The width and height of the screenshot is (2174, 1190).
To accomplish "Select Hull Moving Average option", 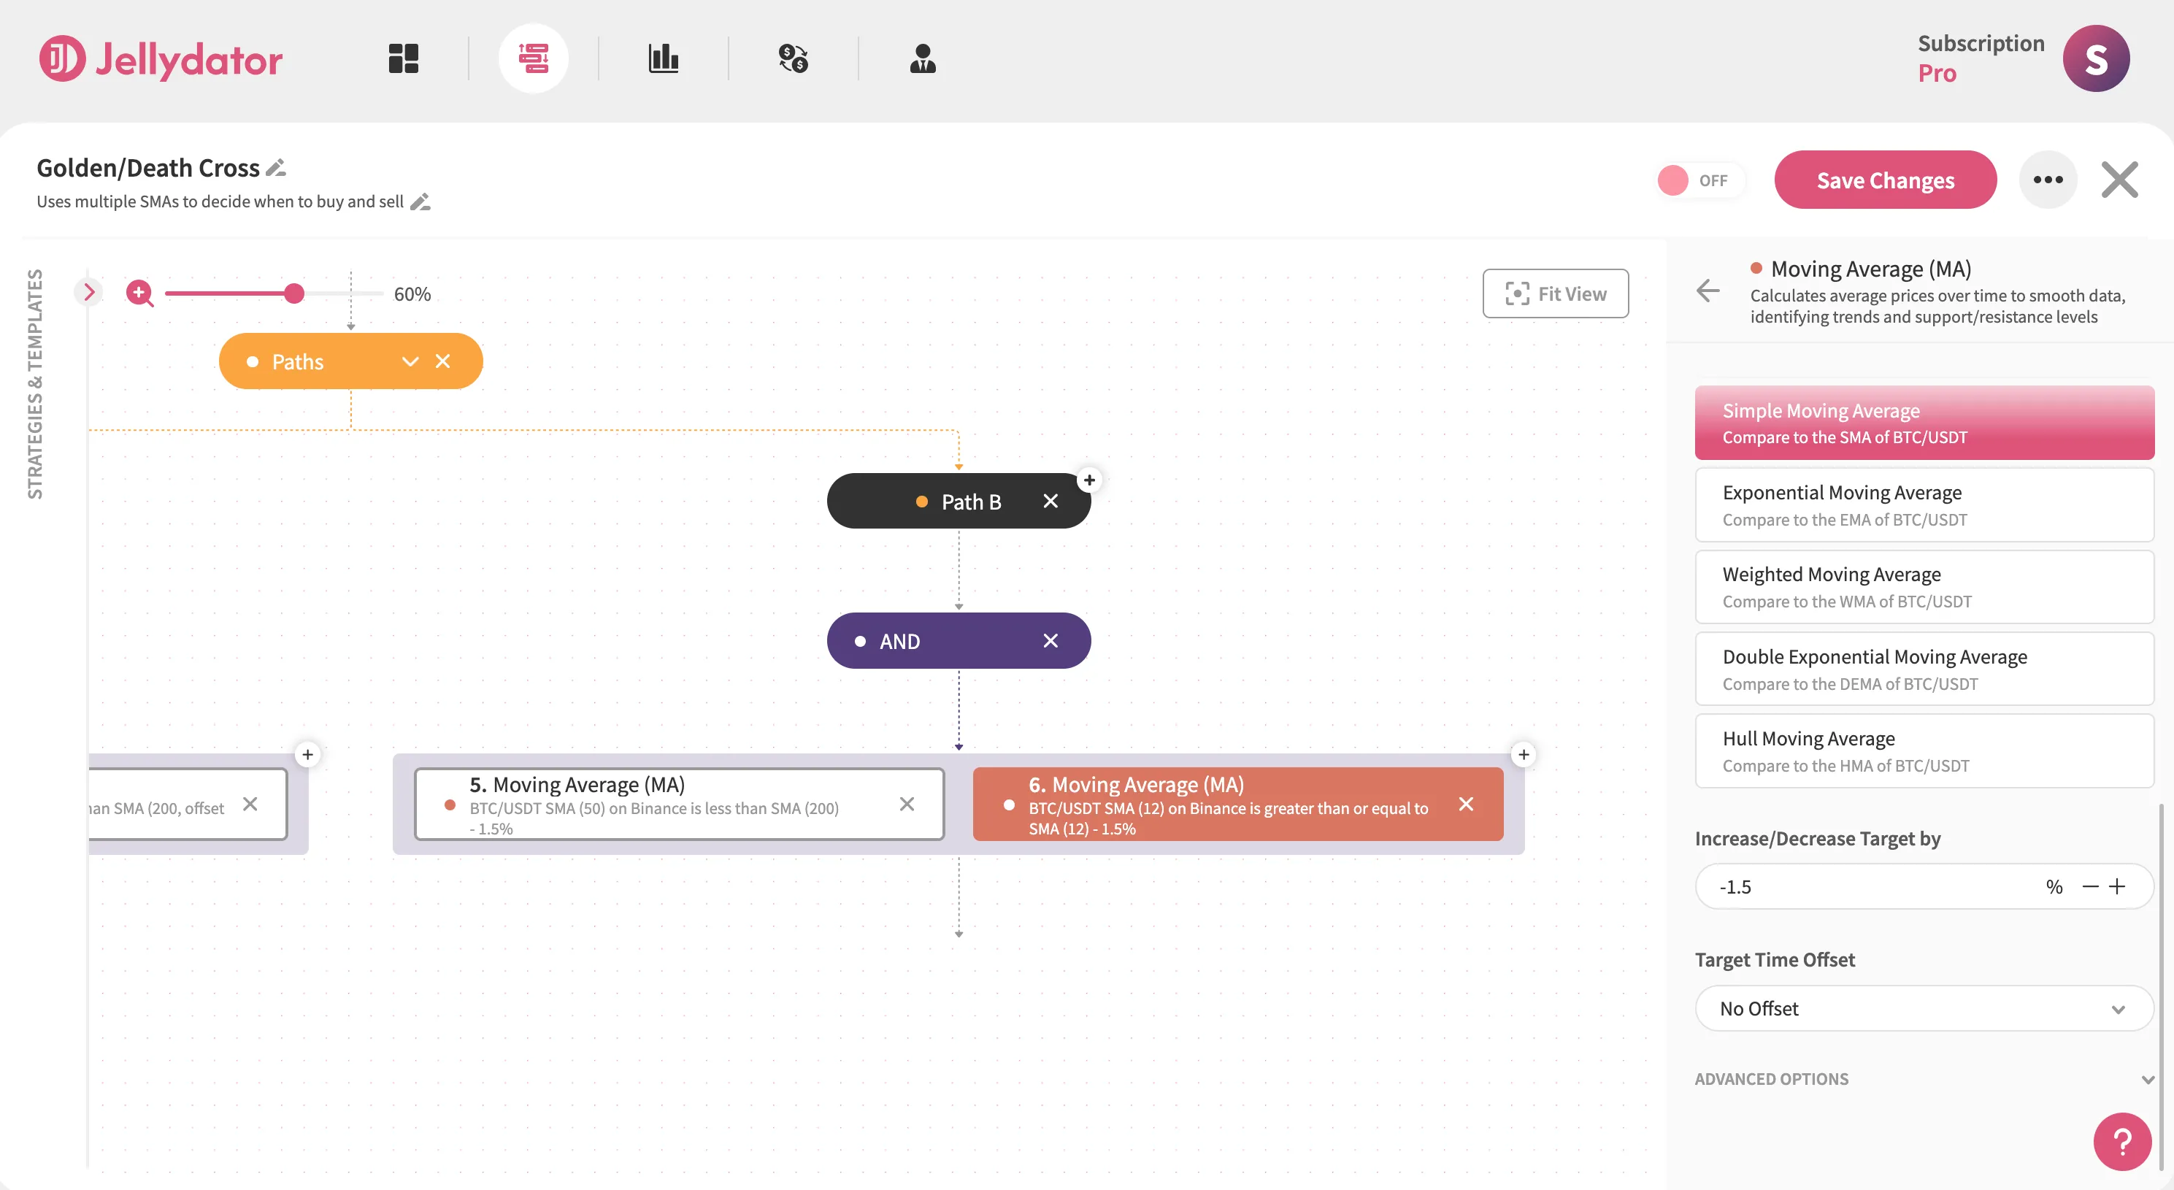I will (x=1924, y=751).
